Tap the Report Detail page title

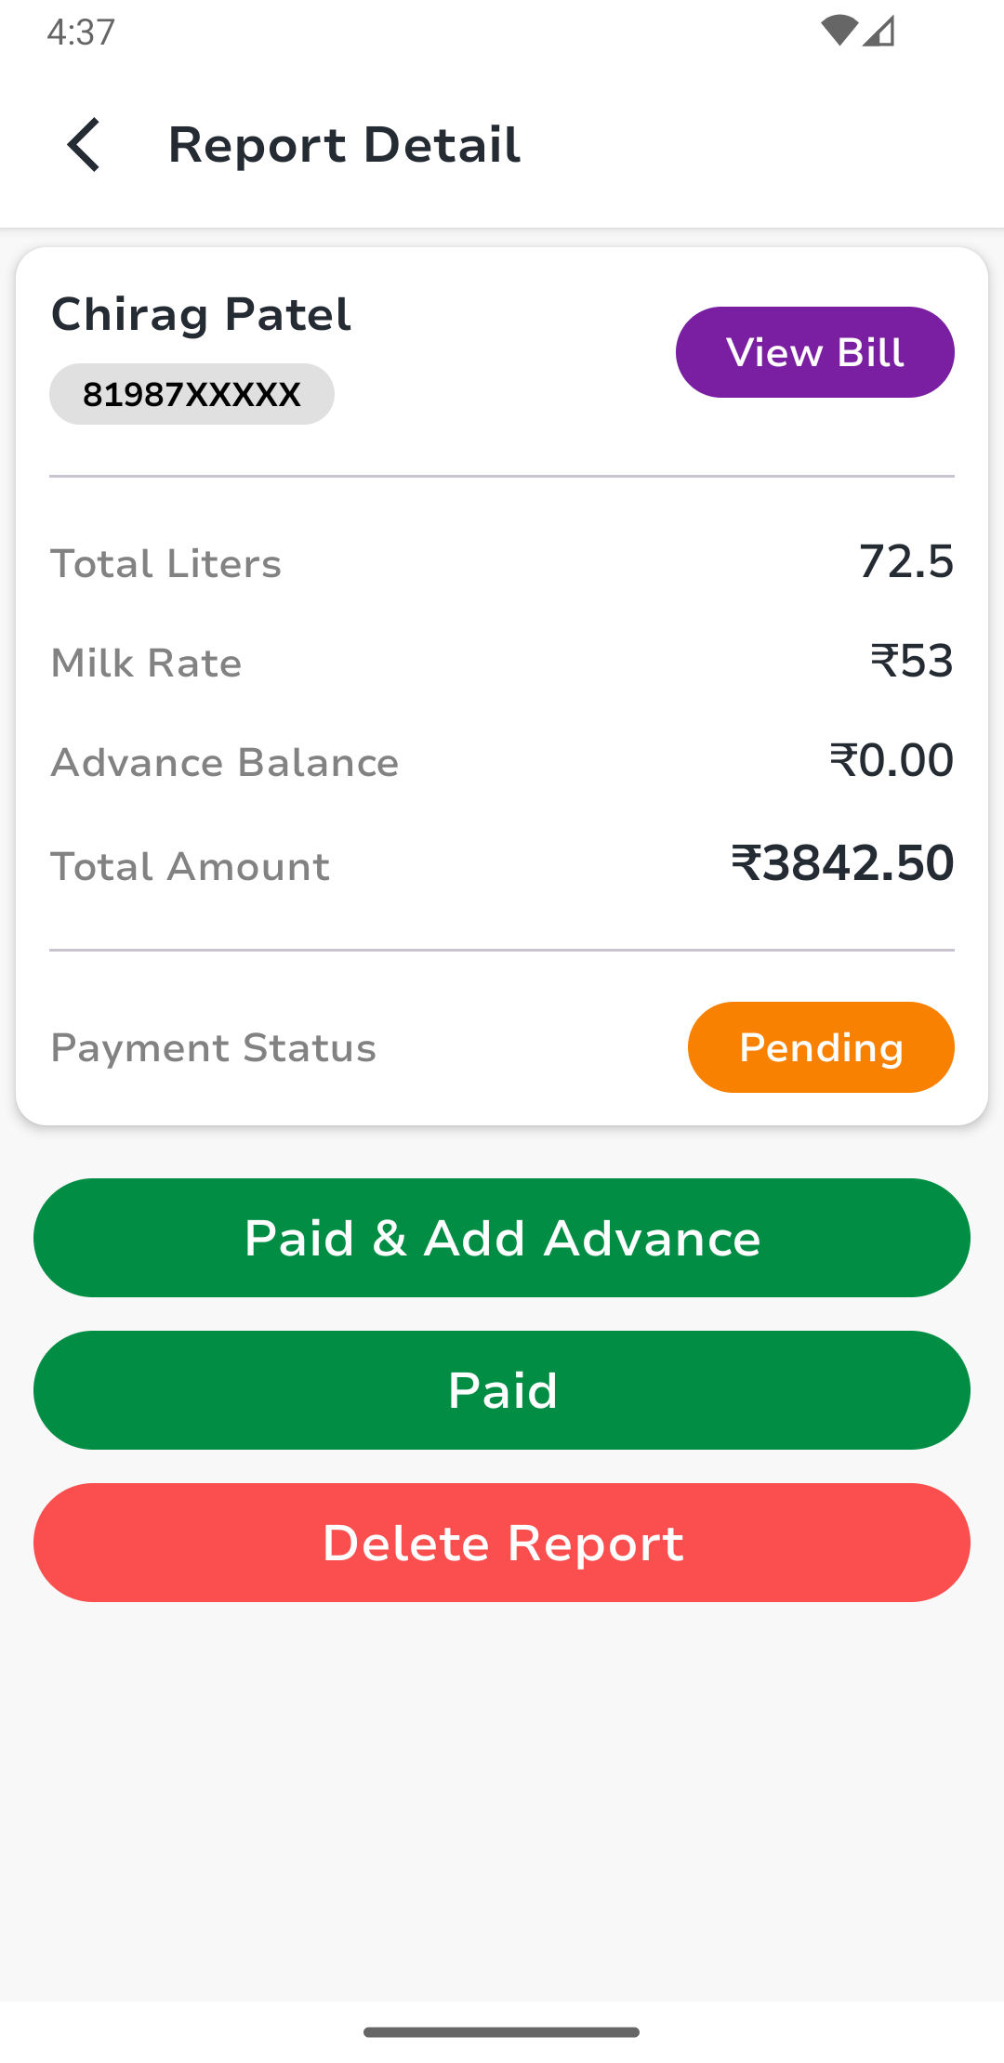[x=344, y=145]
